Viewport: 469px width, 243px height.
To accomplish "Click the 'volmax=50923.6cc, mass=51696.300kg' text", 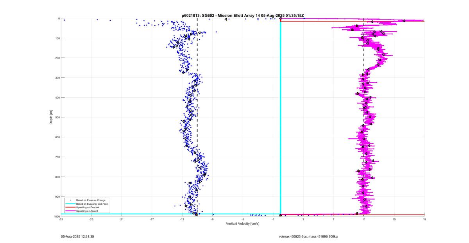I will pos(308,236).
